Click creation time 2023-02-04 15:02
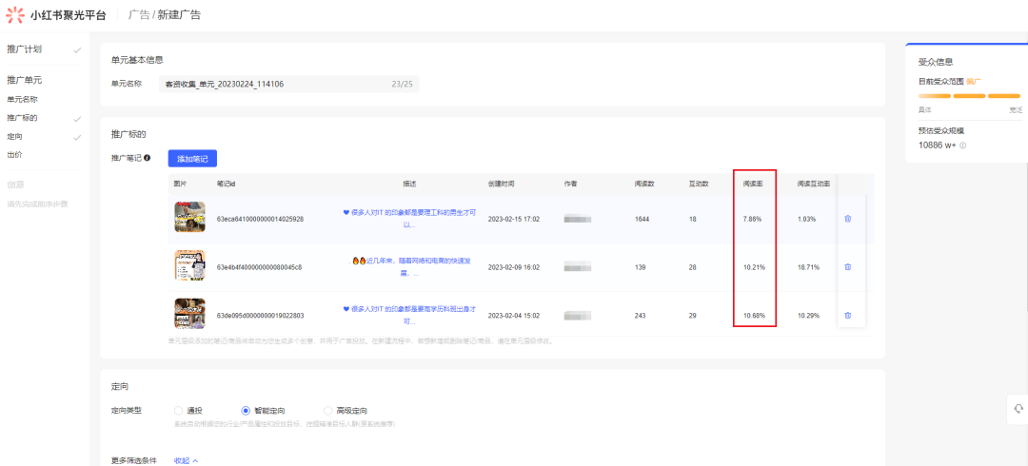 click(513, 315)
